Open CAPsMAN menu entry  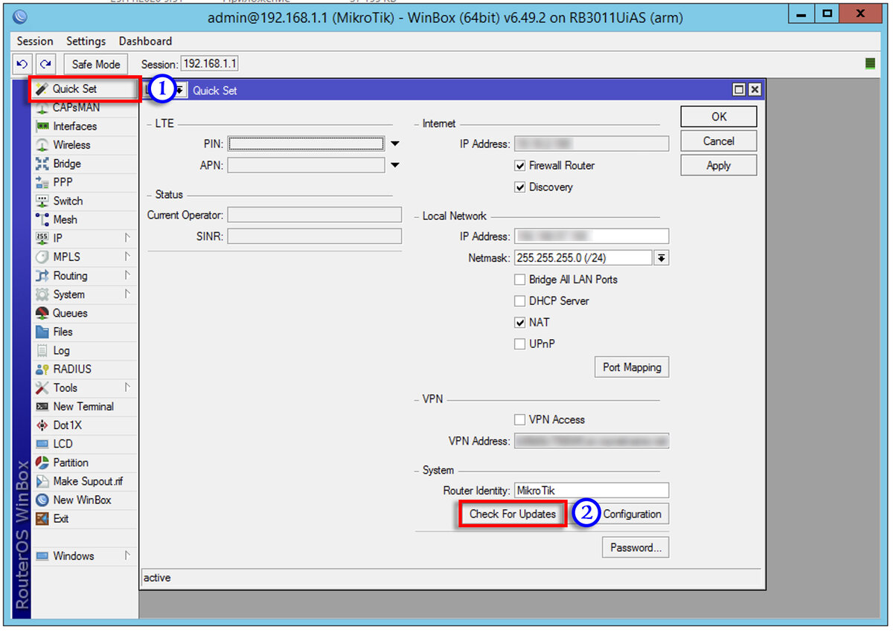pyautogui.click(x=76, y=108)
